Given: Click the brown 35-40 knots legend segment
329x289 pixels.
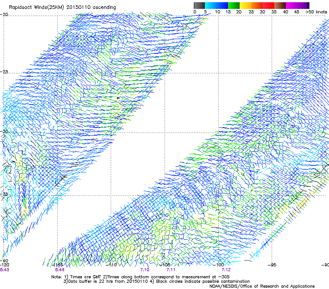Looking at the screenshot, I should [x=280, y=5].
